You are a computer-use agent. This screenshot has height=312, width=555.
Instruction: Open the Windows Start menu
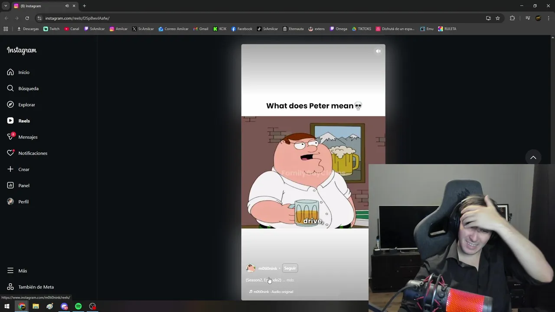coord(7,306)
